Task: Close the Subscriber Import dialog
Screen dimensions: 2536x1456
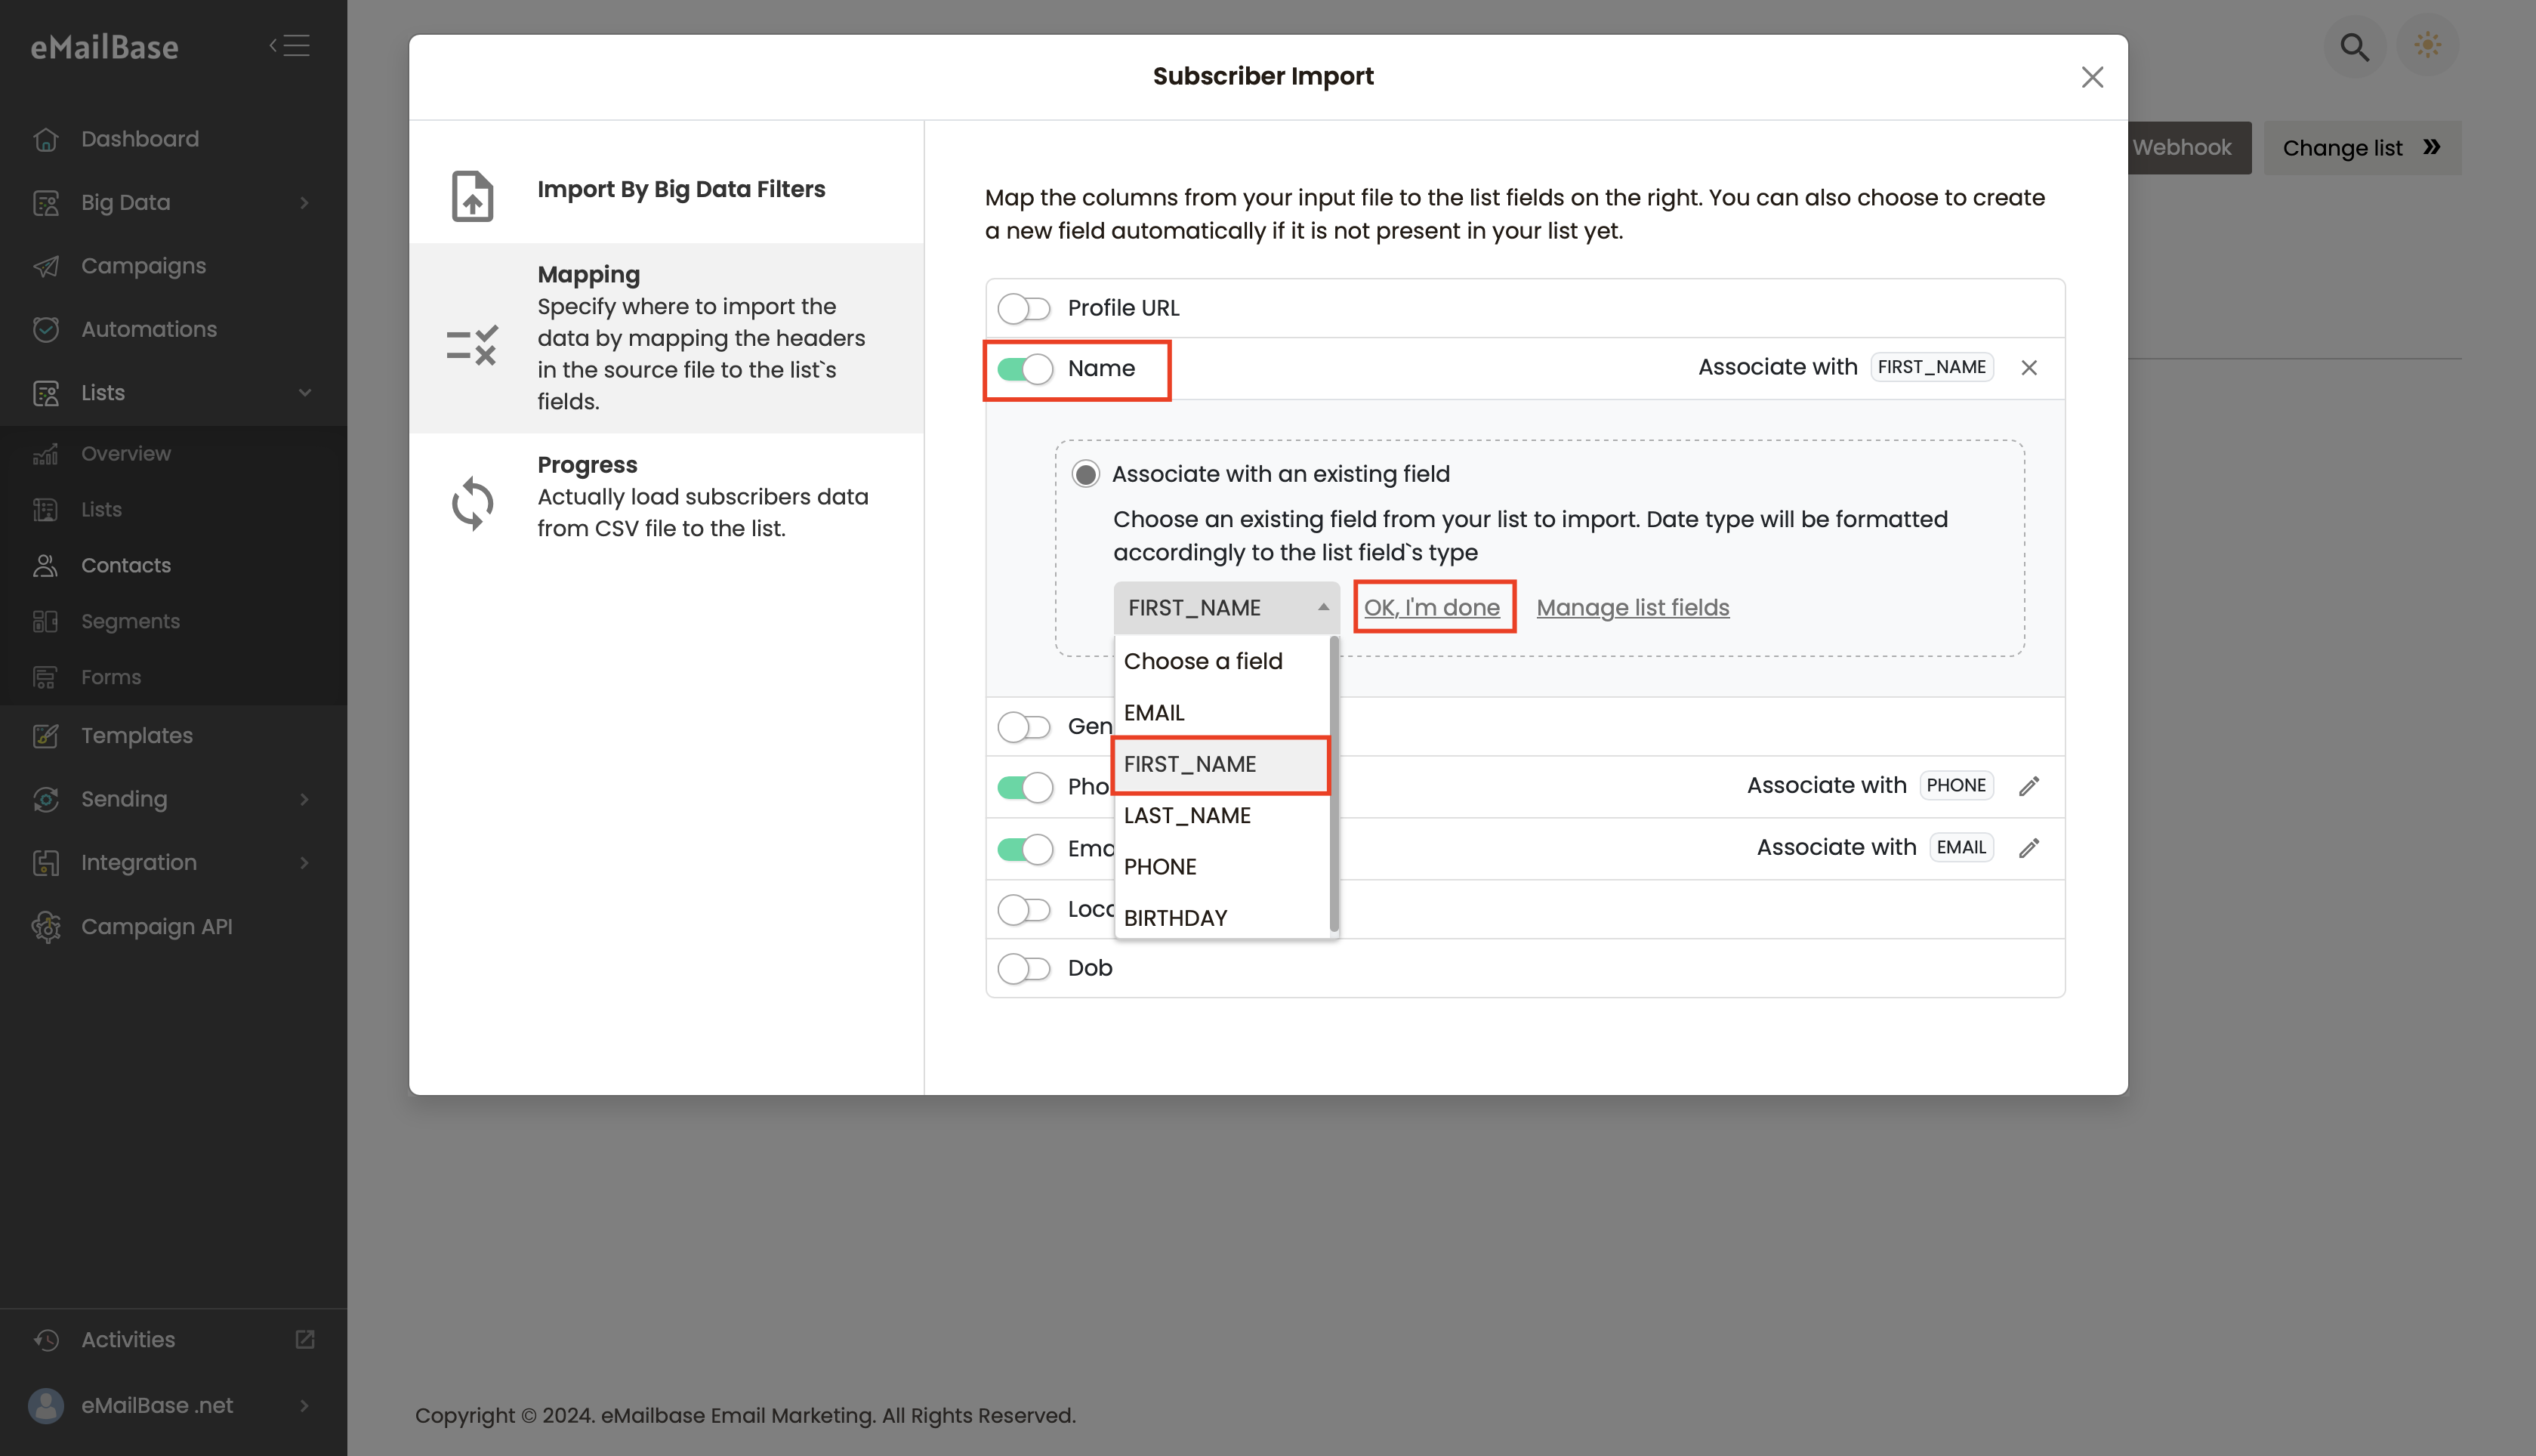Action: tap(2092, 77)
